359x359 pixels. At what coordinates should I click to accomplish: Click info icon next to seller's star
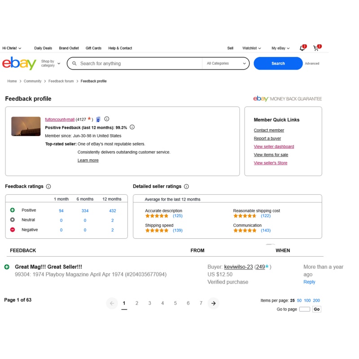point(107,119)
